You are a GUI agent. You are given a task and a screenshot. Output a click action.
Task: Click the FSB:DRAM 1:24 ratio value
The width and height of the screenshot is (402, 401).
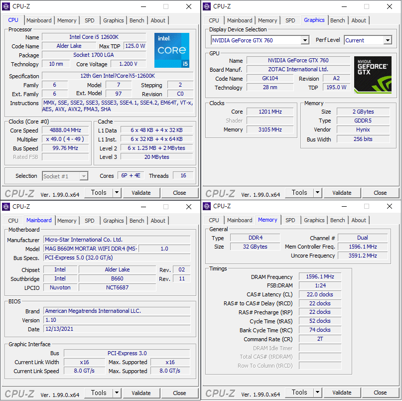[x=320, y=285]
